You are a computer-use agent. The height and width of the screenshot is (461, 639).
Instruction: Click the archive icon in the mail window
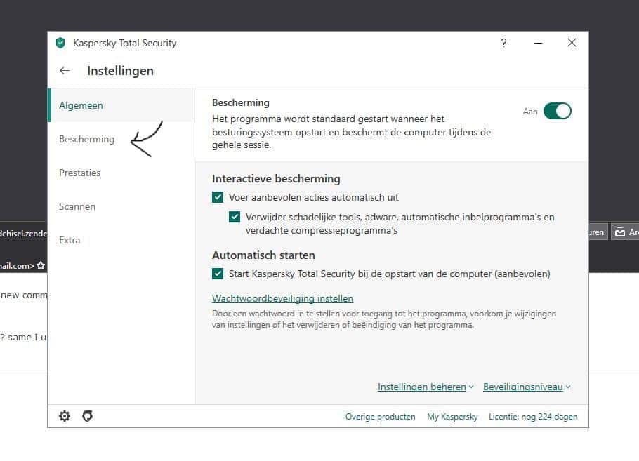click(x=620, y=232)
